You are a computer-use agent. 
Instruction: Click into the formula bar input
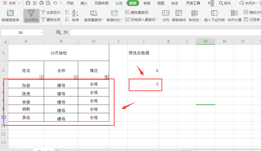tap(166, 32)
